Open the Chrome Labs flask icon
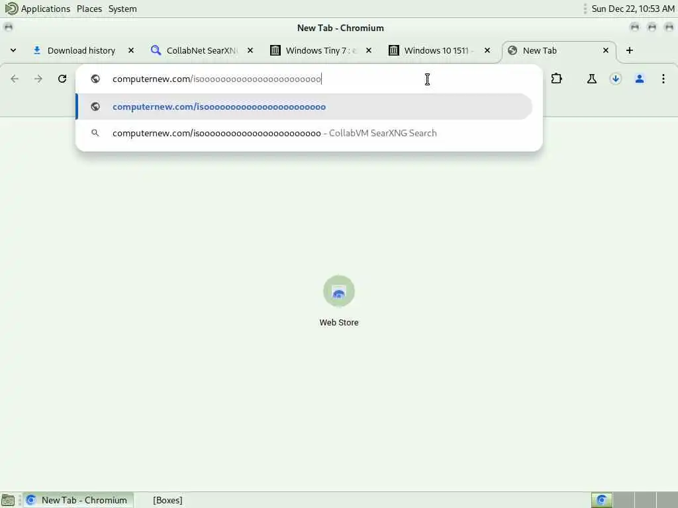This screenshot has height=508, width=678. [592, 79]
